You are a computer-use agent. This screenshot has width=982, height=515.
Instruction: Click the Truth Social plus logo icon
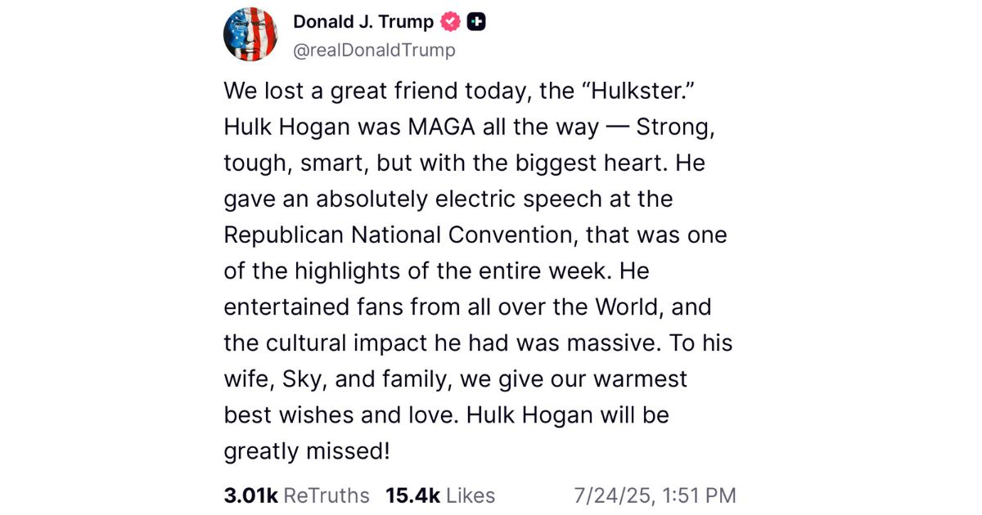coord(475,22)
